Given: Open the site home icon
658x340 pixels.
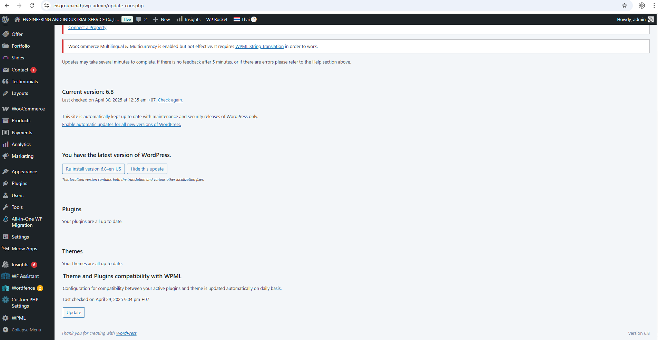Looking at the screenshot, I should coord(17,19).
